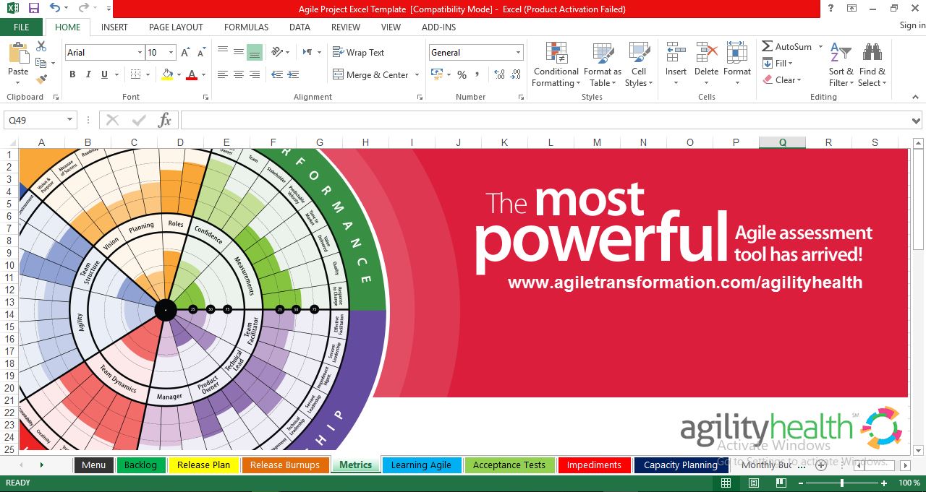926x492 pixels.
Task: Cut selection with the scissors icon
Action: coord(41,46)
